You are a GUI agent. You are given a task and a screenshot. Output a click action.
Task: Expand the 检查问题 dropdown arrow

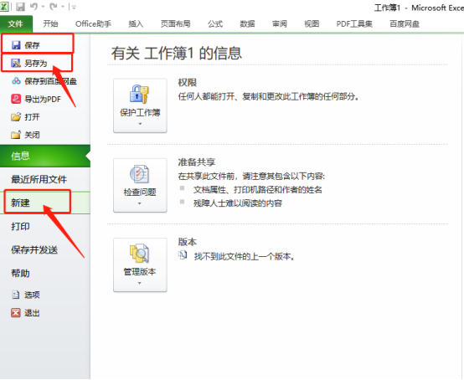[140, 203]
